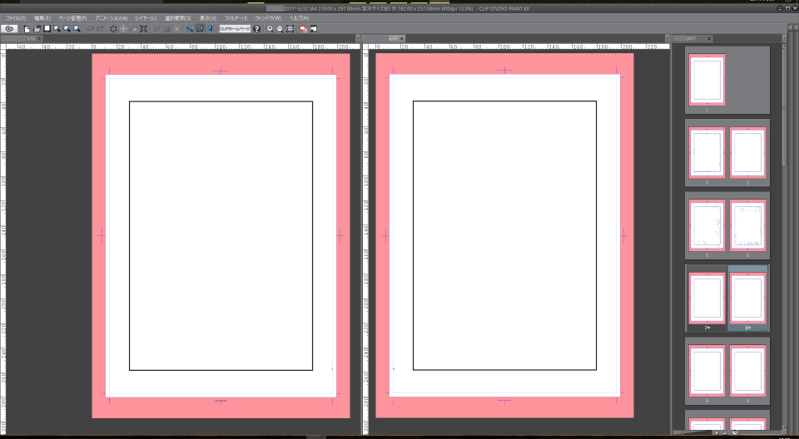
Task: Open the right canvas tab list dropdown
Action: (x=667, y=39)
